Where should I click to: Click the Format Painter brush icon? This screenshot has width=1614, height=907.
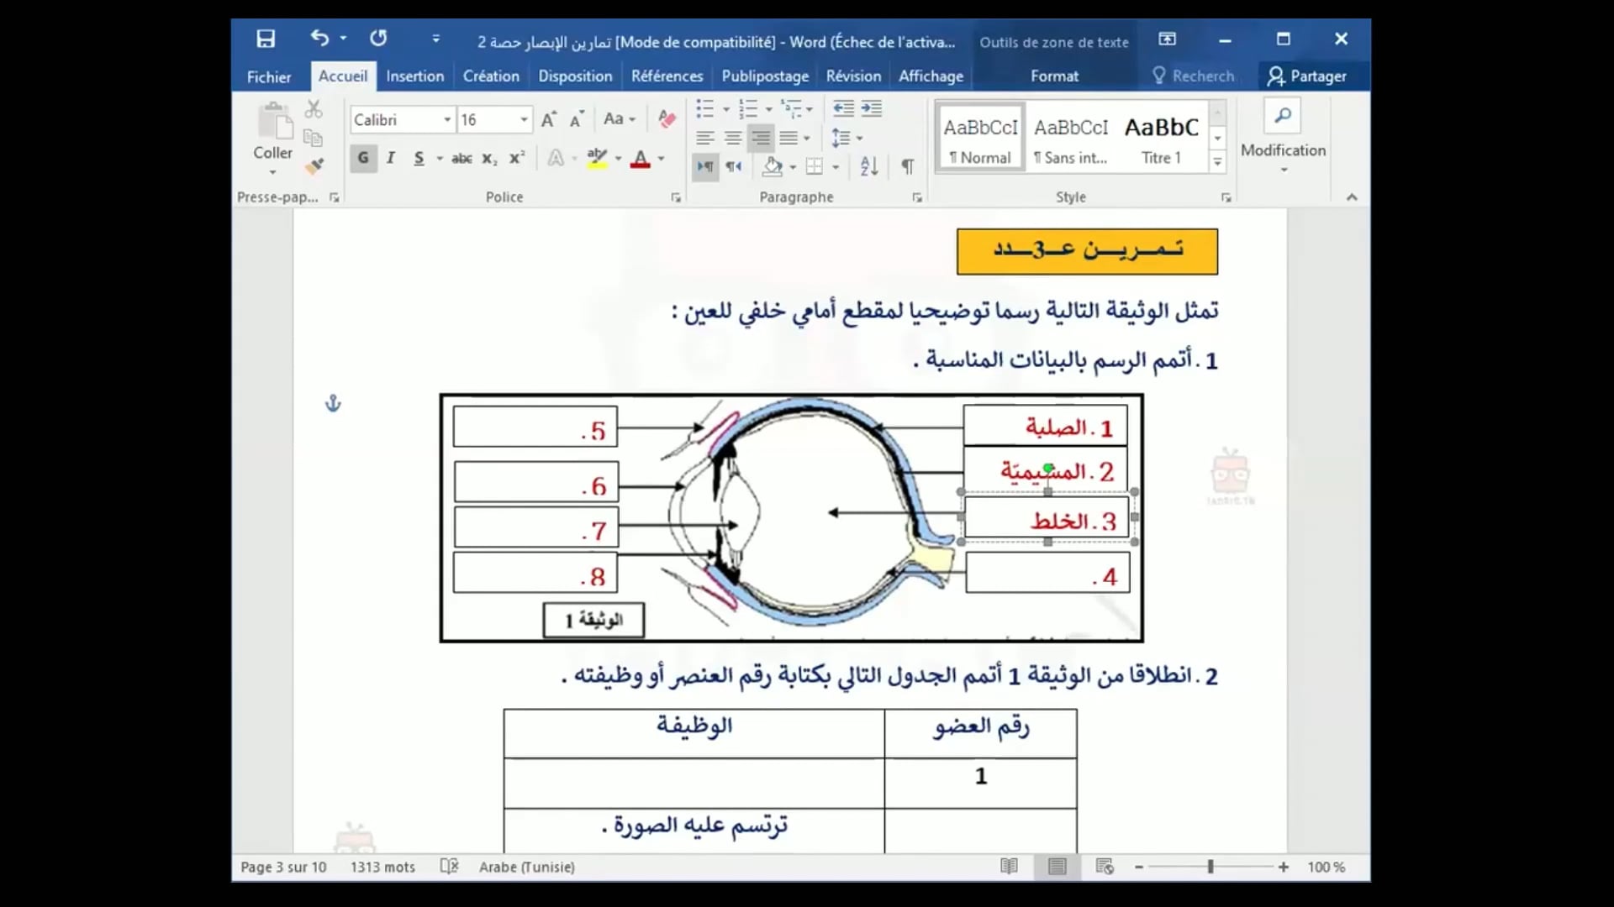[314, 166]
